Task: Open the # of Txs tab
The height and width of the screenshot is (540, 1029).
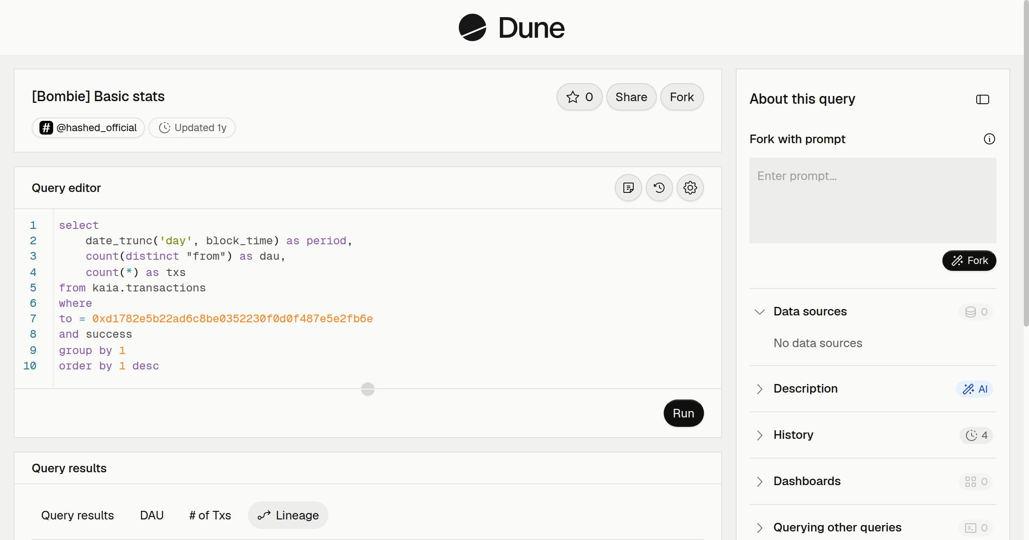Action: (x=210, y=515)
